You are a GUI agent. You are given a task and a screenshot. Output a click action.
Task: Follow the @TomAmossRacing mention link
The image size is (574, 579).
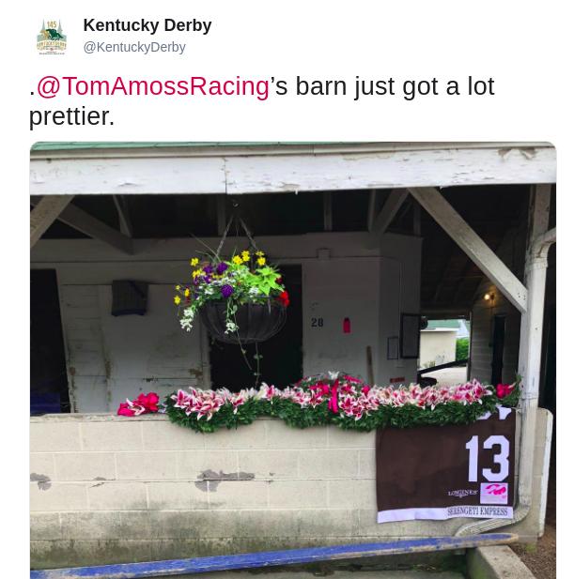click(x=153, y=86)
